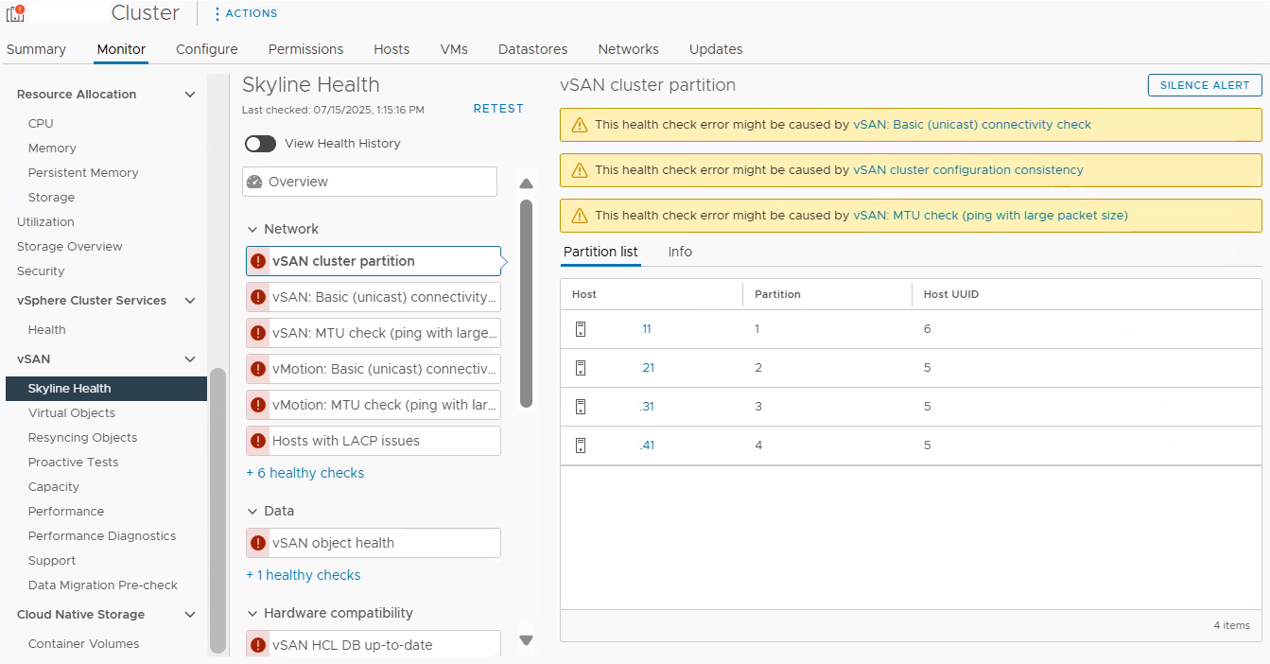Click RETEST to rerun health checks
The height and width of the screenshot is (664, 1270).
pyautogui.click(x=498, y=109)
